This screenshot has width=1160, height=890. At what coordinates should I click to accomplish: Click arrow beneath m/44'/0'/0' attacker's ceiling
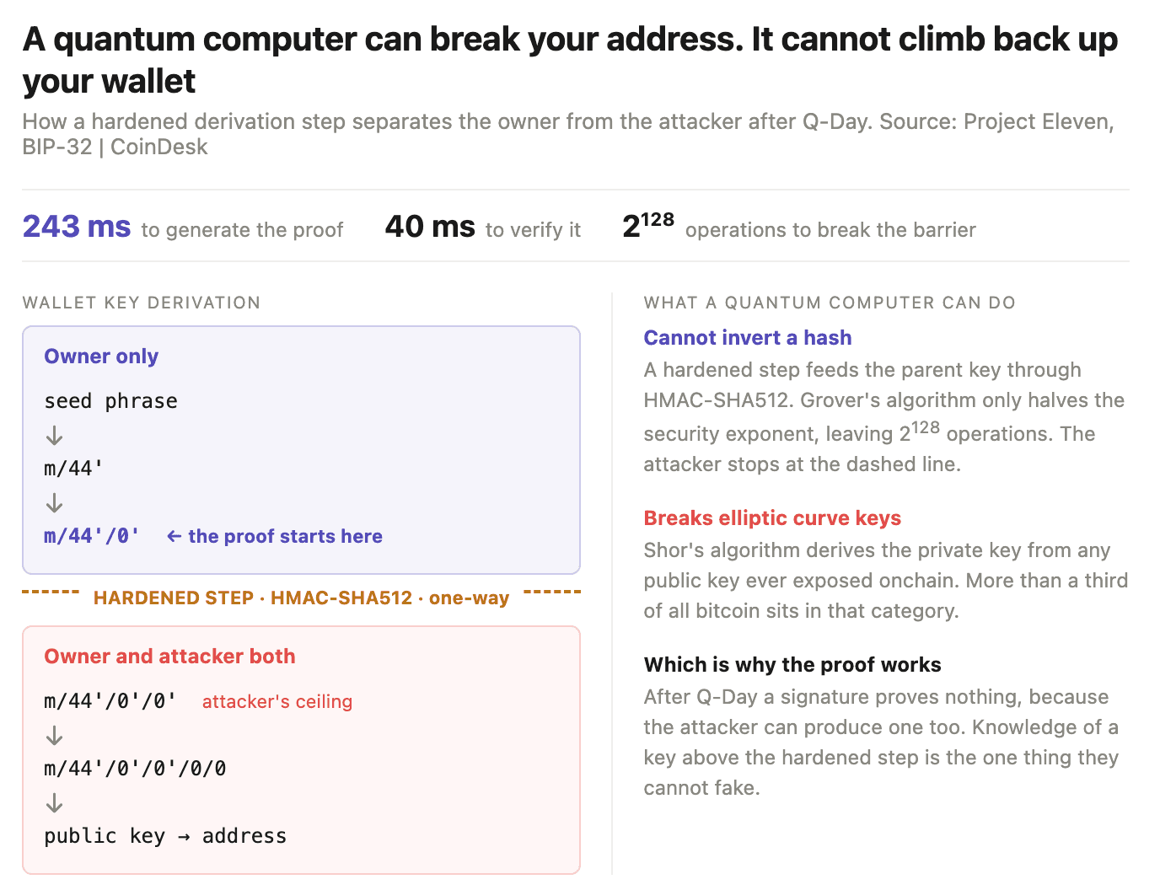[54, 735]
